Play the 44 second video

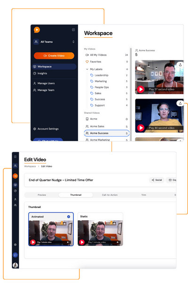[x=141, y=128]
